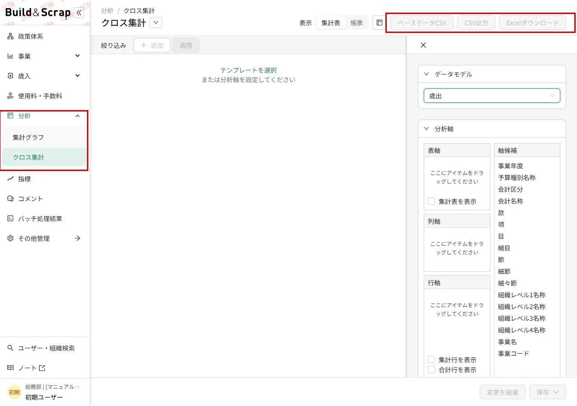Click the Excelダウンロード button

(x=532, y=23)
